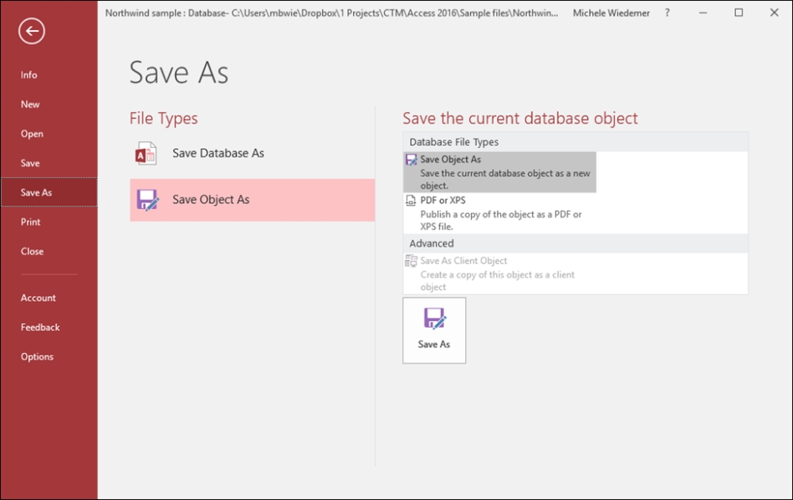Open Help with the question mark icon
793x500 pixels.
[x=667, y=13]
